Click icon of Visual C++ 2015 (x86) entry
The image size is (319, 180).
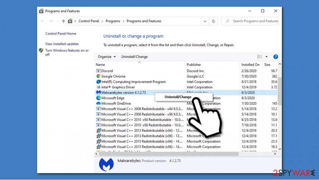[x=98, y=147]
